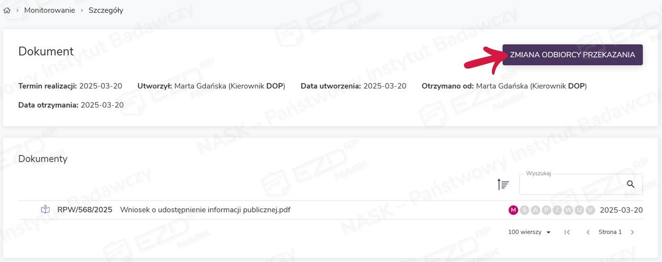Click the grey W status badge
This screenshot has width=662, height=262.
tap(568, 210)
